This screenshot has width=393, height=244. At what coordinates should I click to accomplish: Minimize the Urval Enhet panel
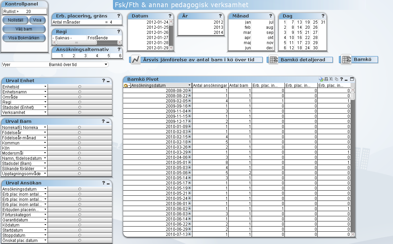tap(108, 81)
